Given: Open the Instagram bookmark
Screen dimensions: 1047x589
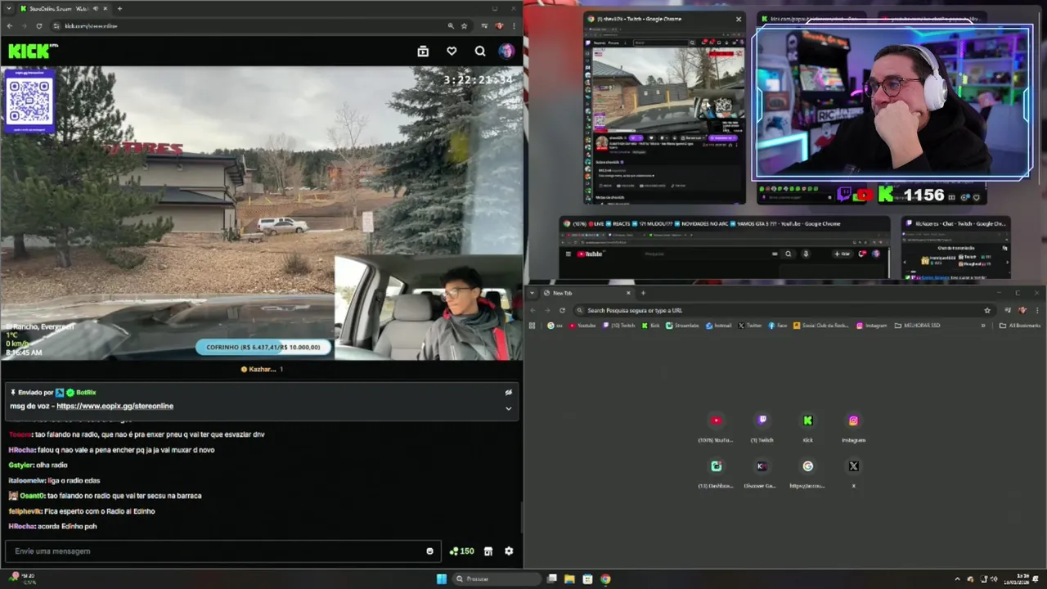Looking at the screenshot, I should (872, 326).
